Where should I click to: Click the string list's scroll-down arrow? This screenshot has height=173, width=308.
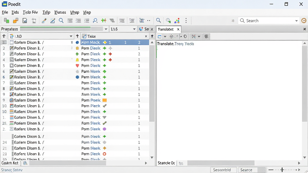(152, 157)
